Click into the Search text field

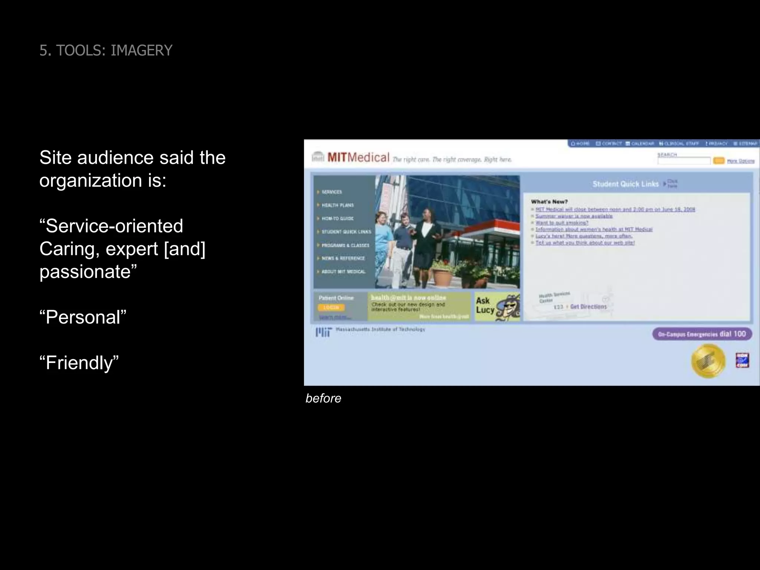[x=684, y=161]
